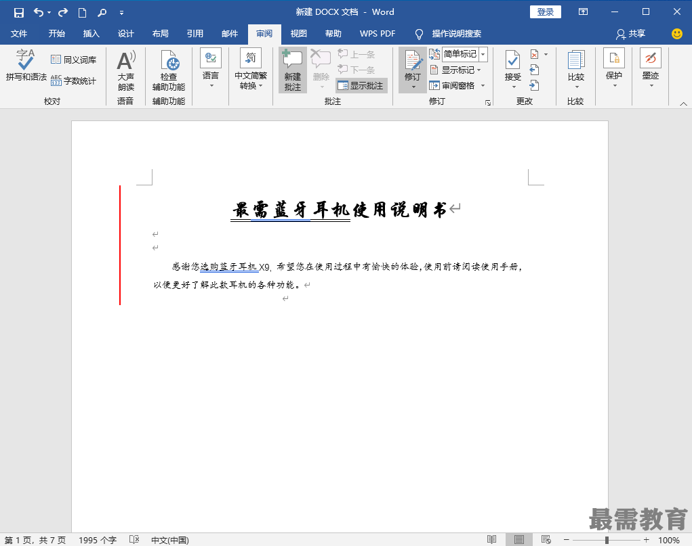Click the zoom slider handle
Screen dimensions: 692x546
607,540
